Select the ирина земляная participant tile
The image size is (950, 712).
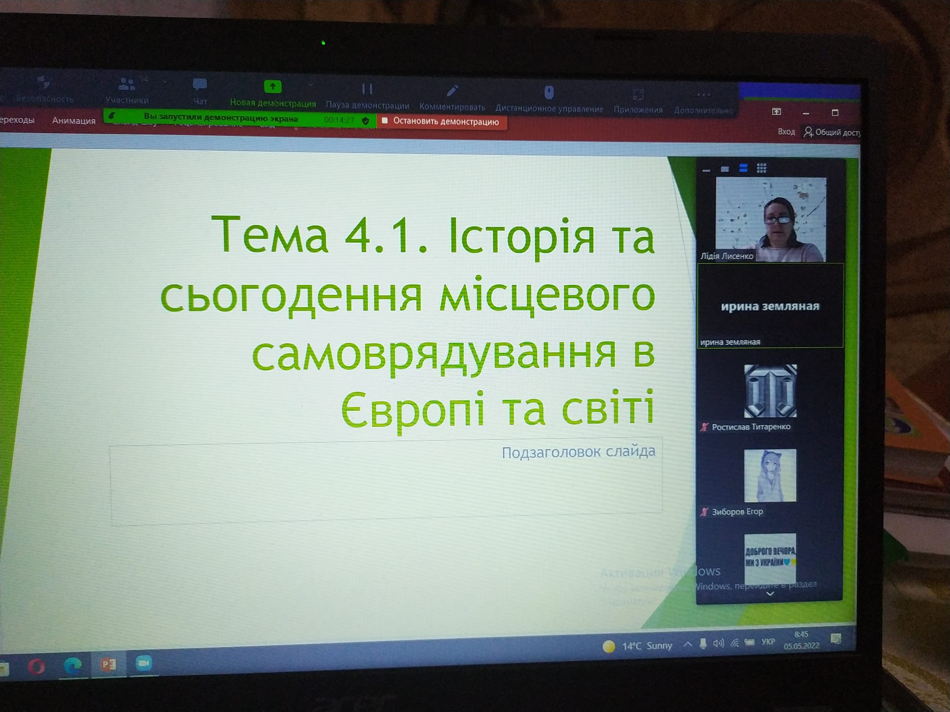770,305
